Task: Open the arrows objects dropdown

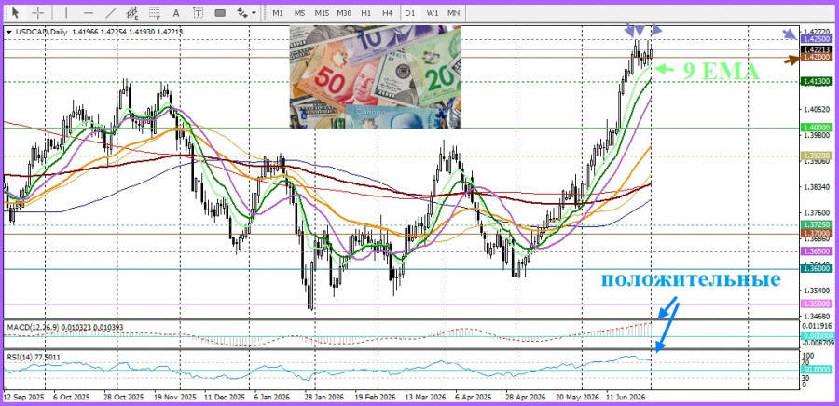Action: coord(246,12)
